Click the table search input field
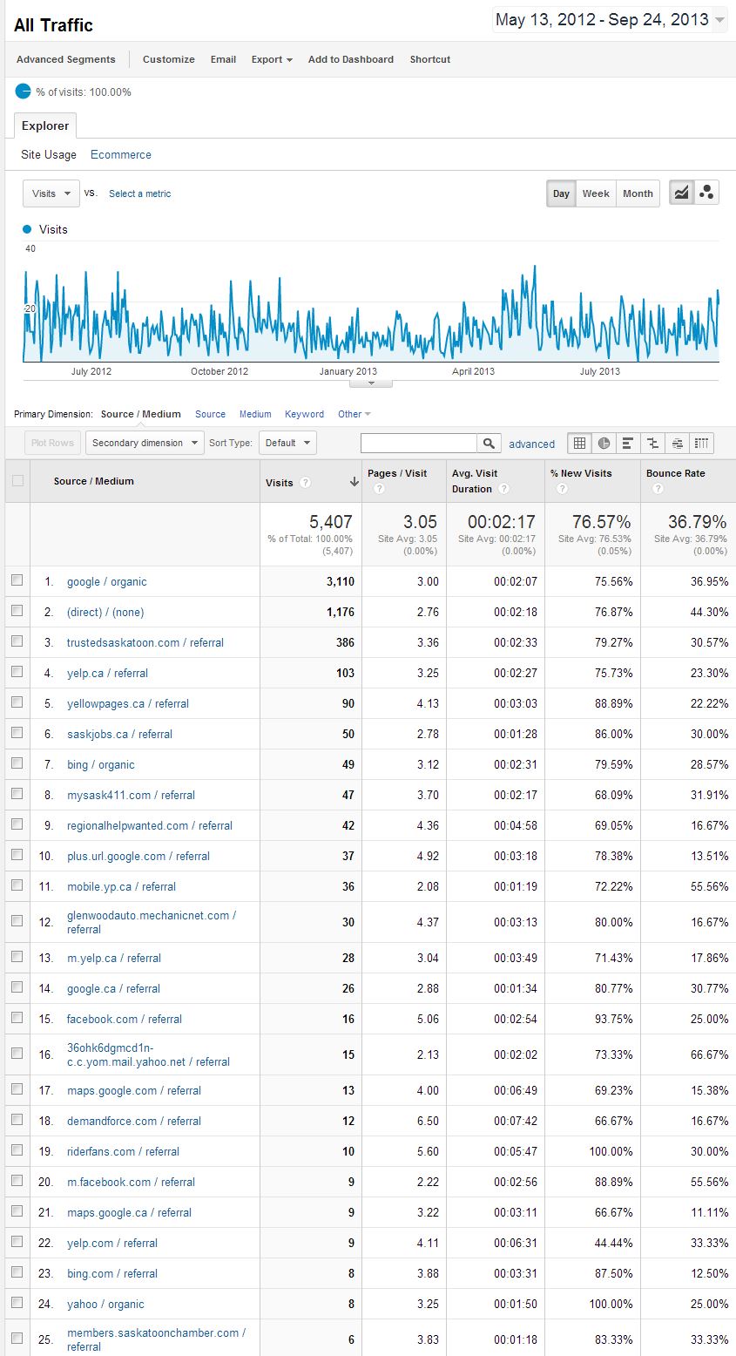The height and width of the screenshot is (1356, 736). click(x=419, y=444)
